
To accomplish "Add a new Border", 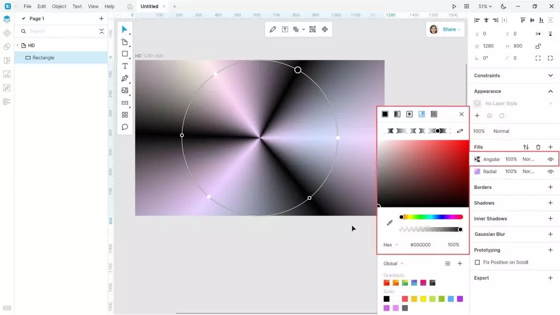I will pyautogui.click(x=550, y=187).
